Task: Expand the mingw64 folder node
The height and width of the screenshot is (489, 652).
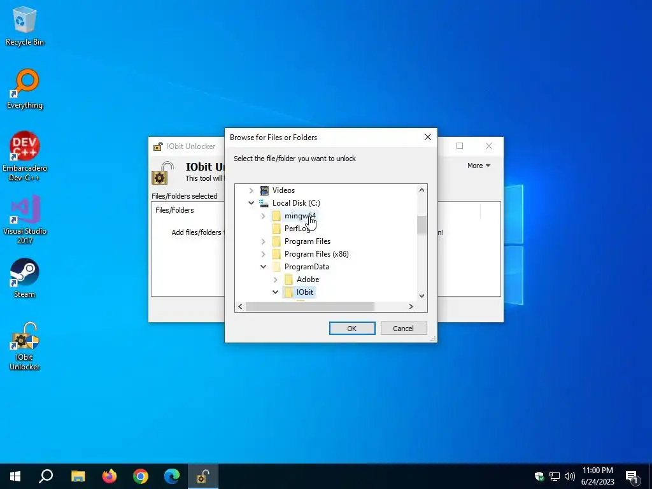Action: [263, 216]
